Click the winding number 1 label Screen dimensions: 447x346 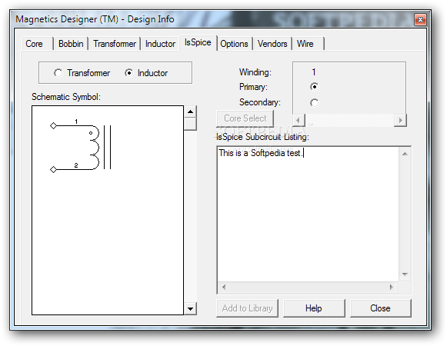(x=314, y=72)
